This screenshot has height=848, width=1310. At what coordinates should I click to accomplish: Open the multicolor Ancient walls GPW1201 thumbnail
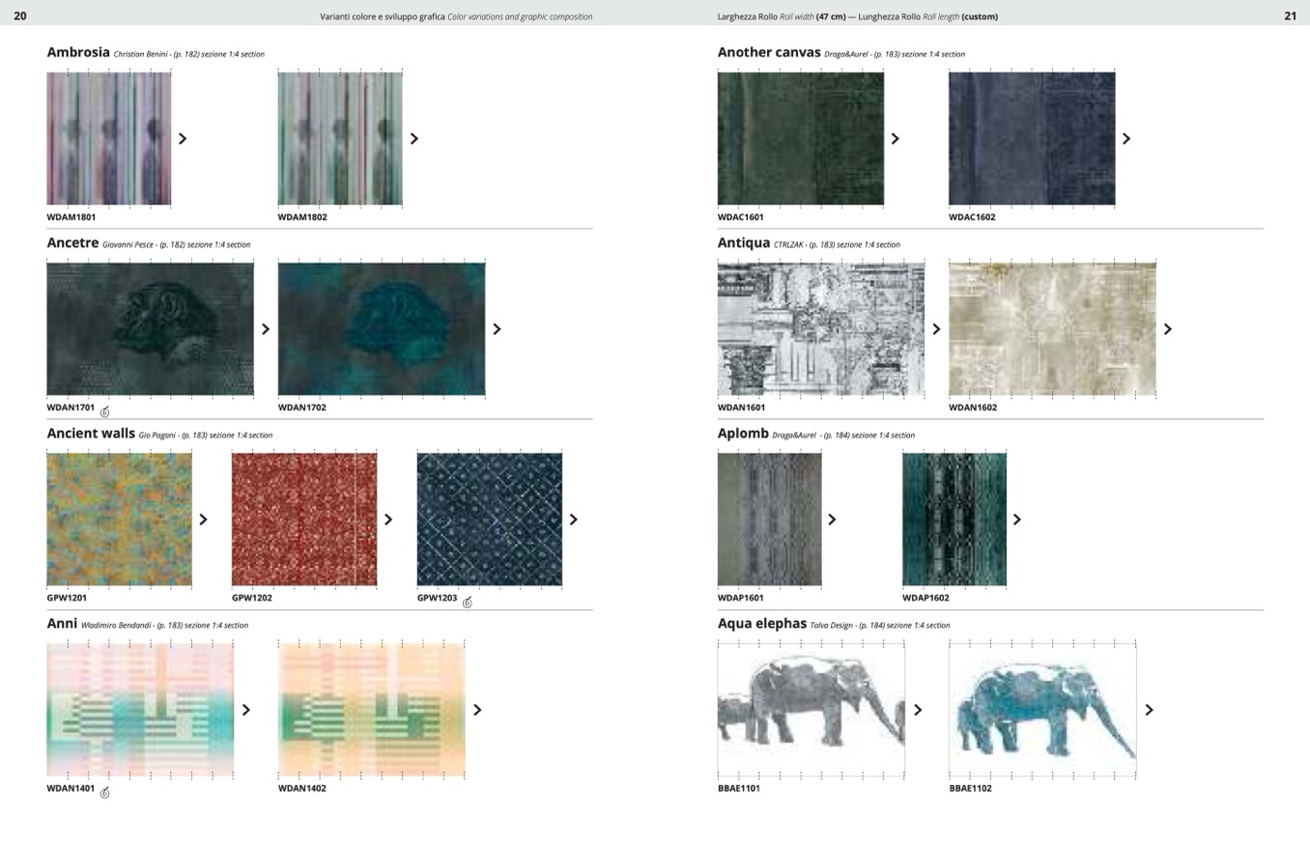[119, 519]
